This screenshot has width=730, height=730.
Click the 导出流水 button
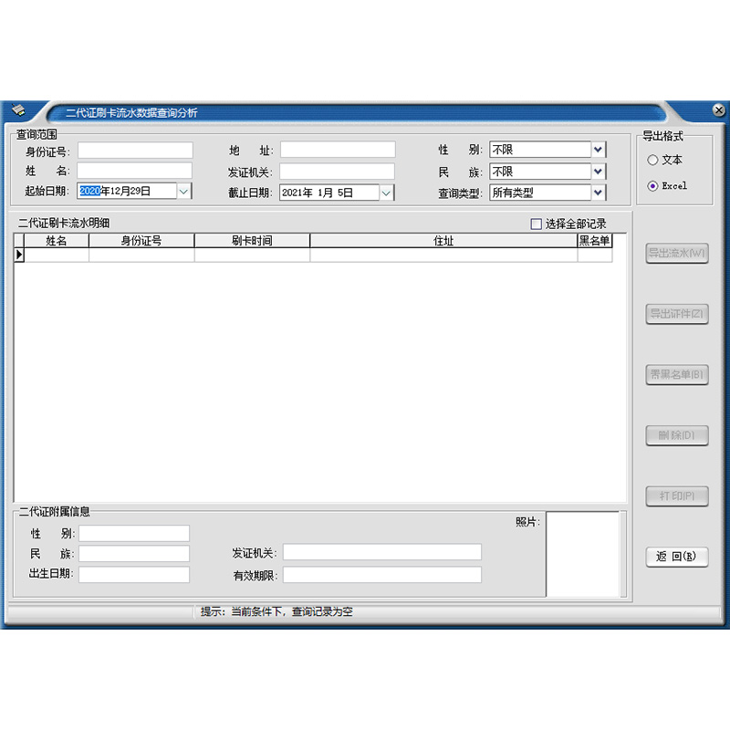coord(677,253)
